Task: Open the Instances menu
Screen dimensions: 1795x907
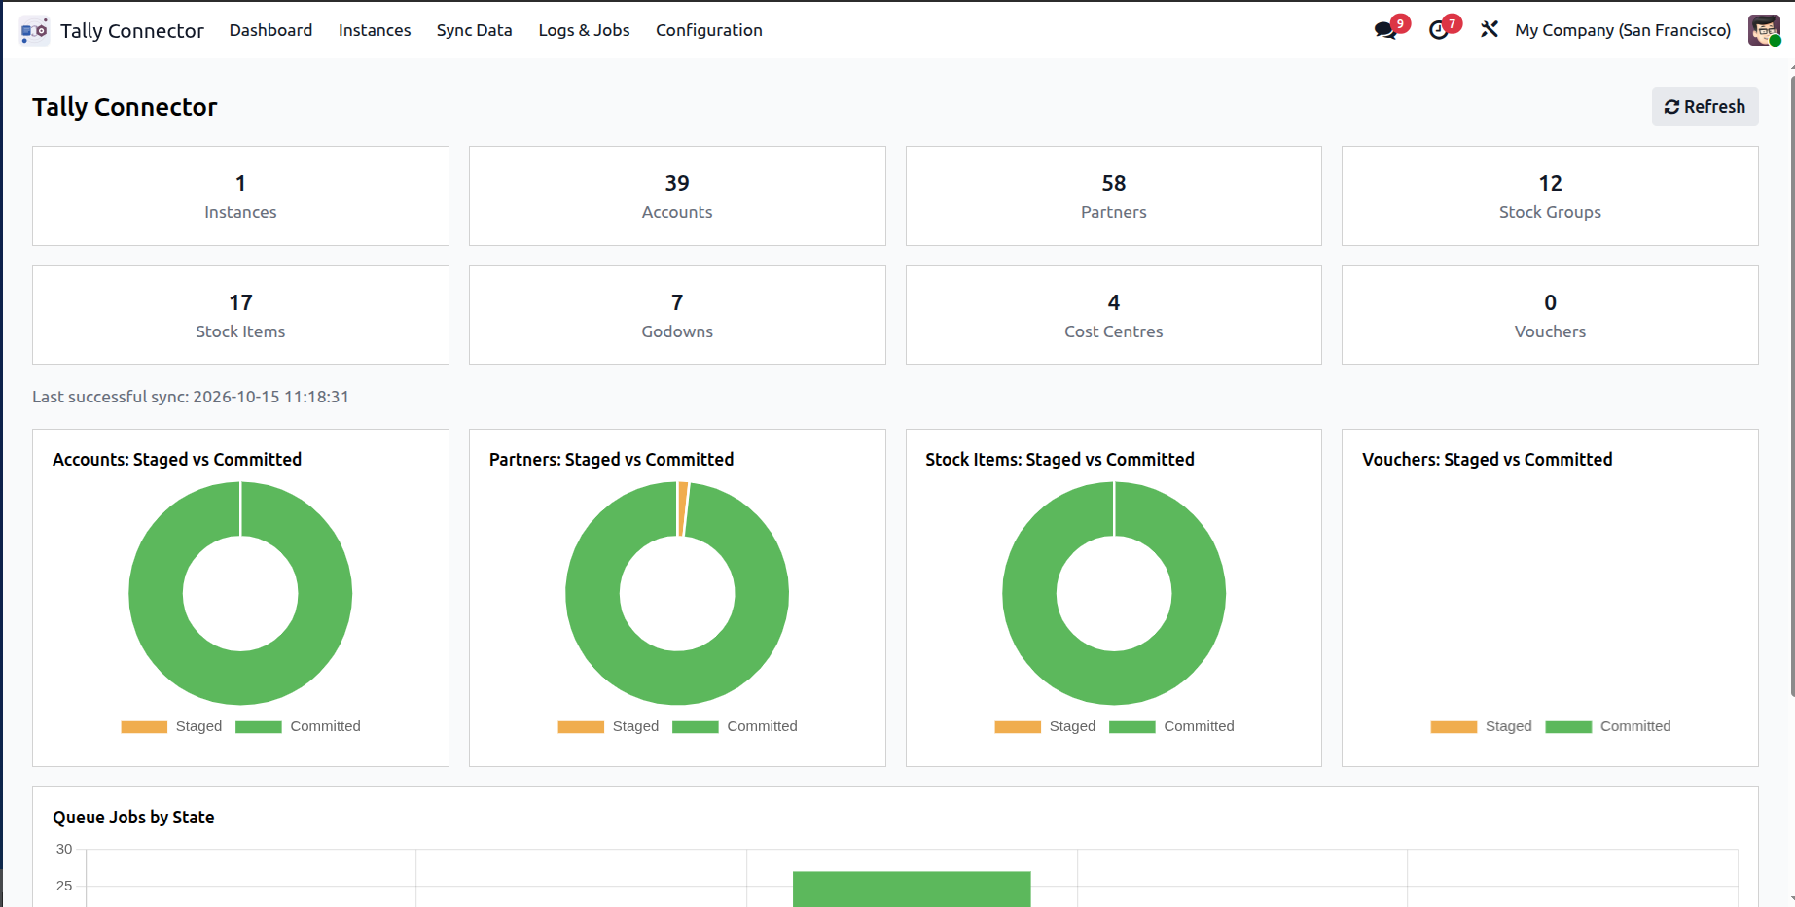Action: coord(375,30)
